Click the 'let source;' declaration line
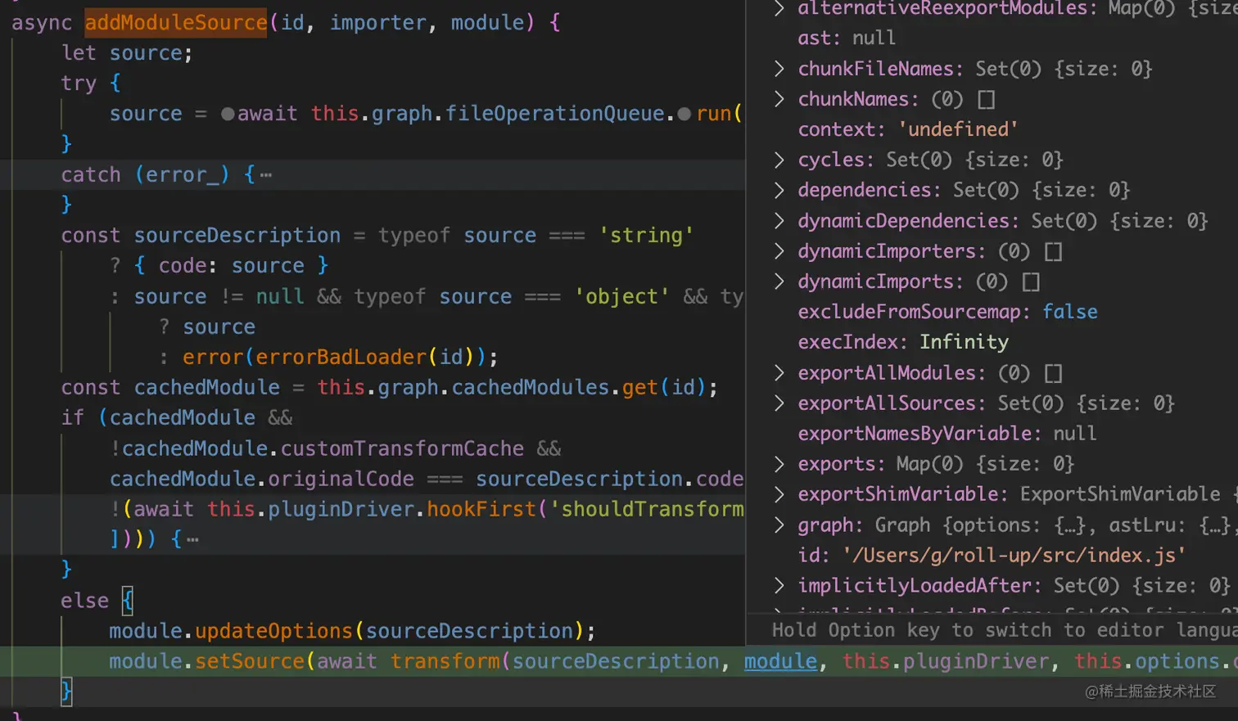 point(127,53)
